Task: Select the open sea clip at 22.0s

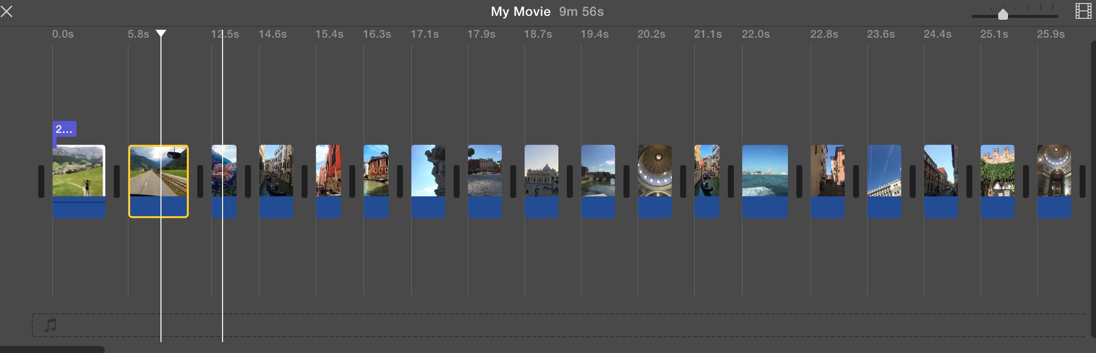Action: click(765, 181)
